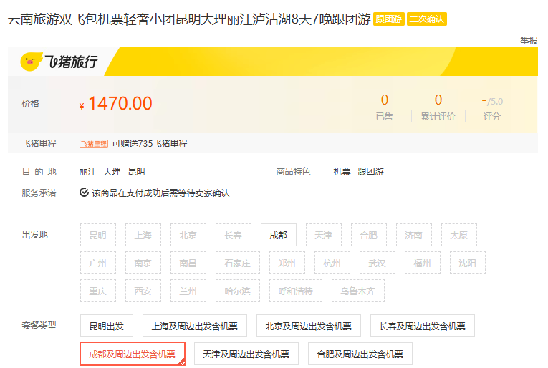Select 成都 as departure city
Image resolution: width=548 pixels, height=368 pixels.
coord(278,235)
